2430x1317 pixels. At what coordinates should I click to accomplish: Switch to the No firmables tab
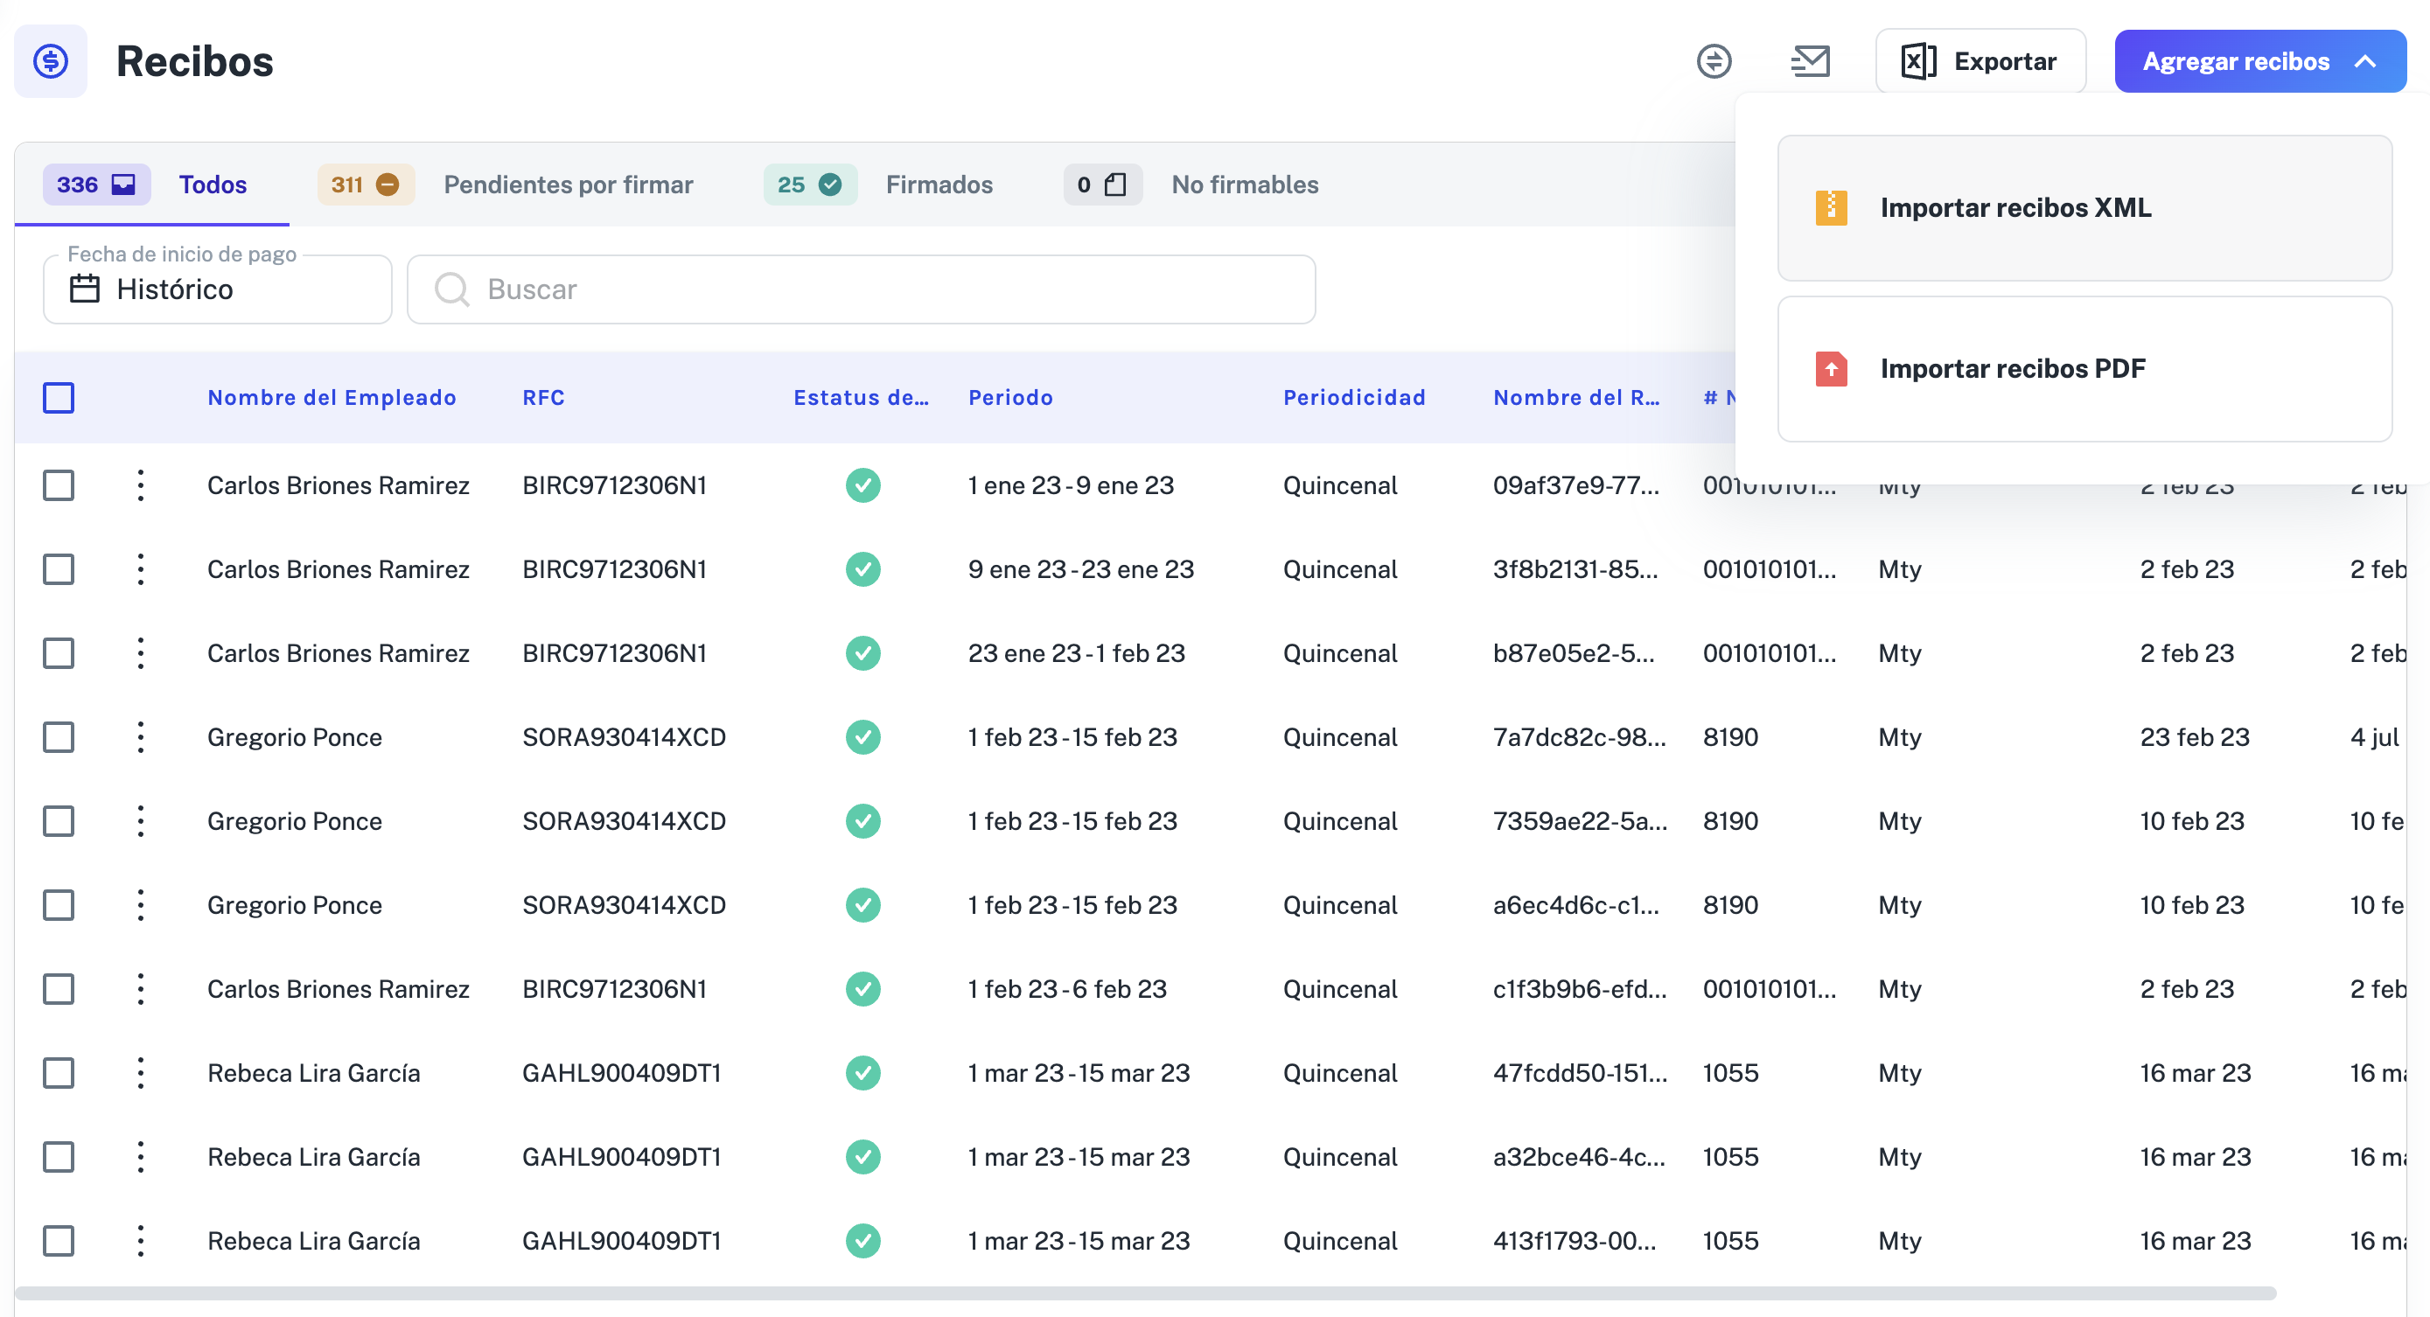click(x=1246, y=185)
